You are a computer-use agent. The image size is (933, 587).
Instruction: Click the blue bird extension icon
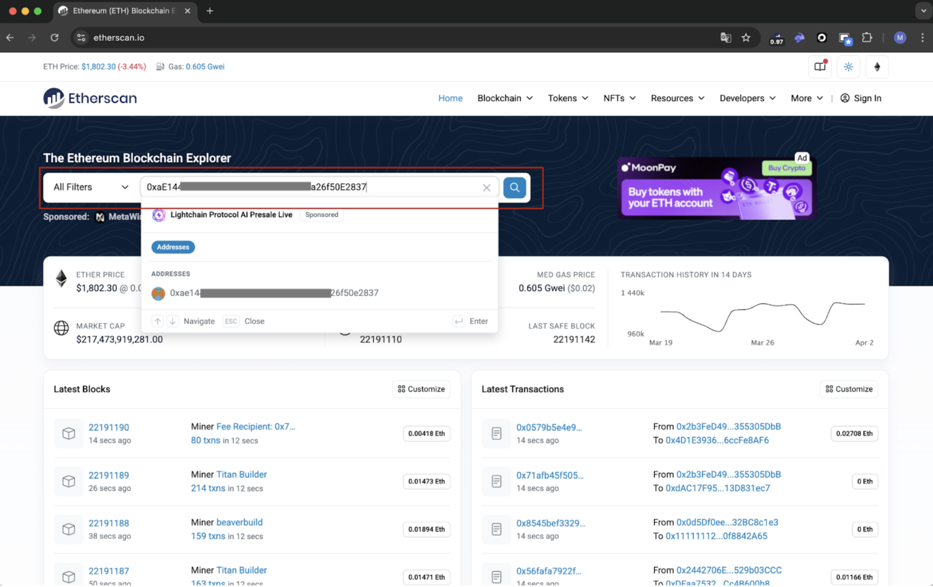(799, 38)
